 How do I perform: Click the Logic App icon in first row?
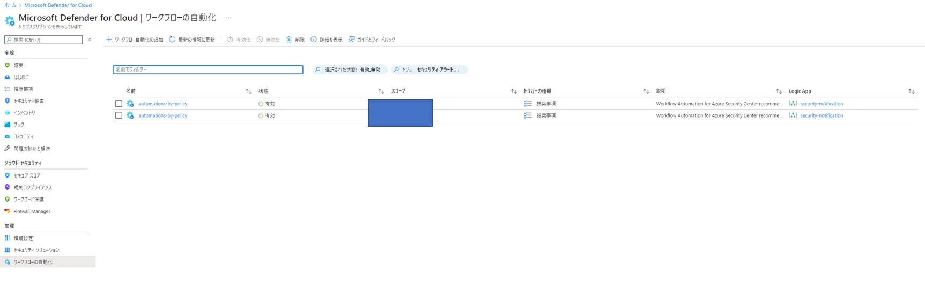[793, 104]
